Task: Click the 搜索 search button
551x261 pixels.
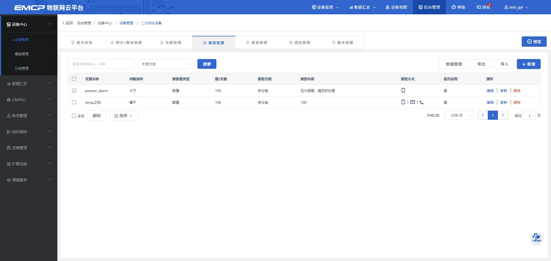Action: click(207, 64)
